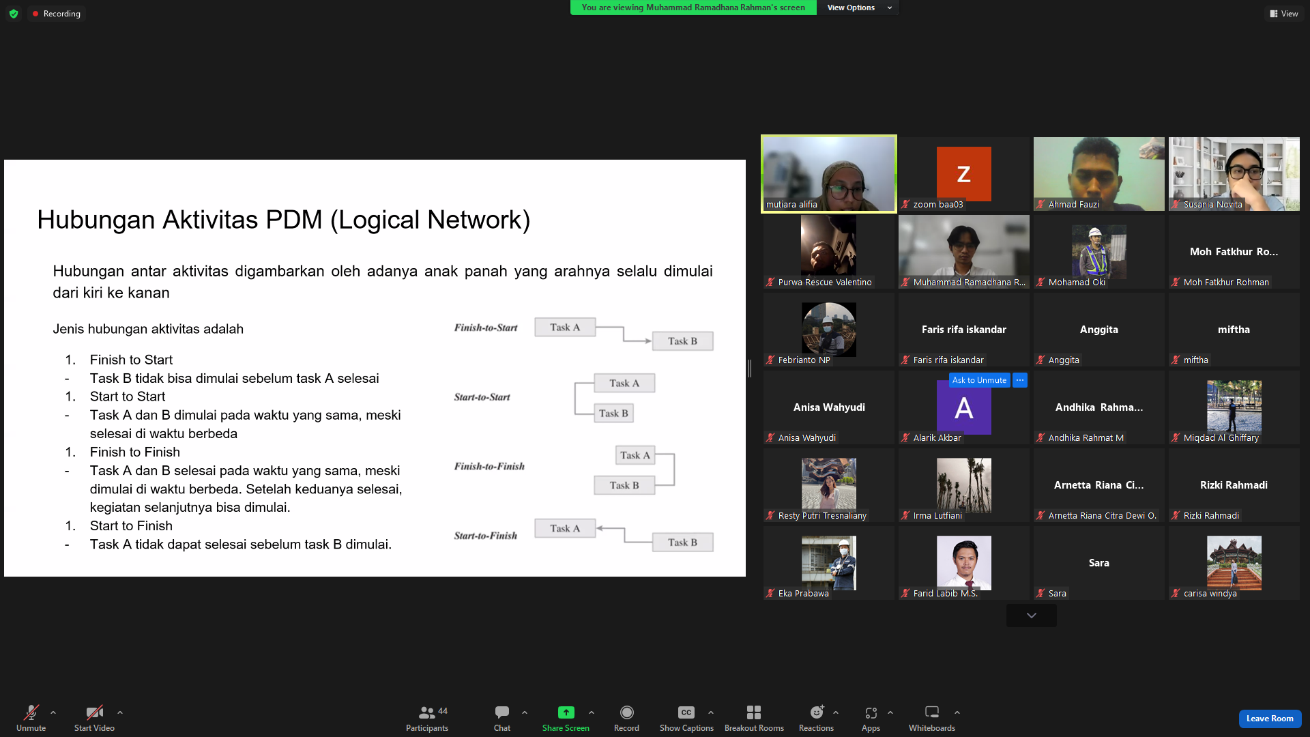Click the Record button icon
This screenshot has height=737, width=1310.
(x=626, y=712)
